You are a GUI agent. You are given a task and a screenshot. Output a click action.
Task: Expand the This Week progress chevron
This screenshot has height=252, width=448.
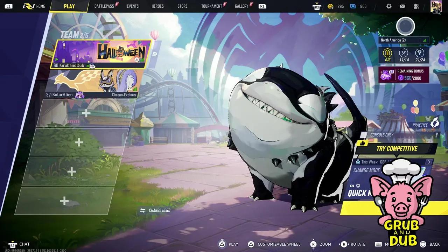point(429,162)
